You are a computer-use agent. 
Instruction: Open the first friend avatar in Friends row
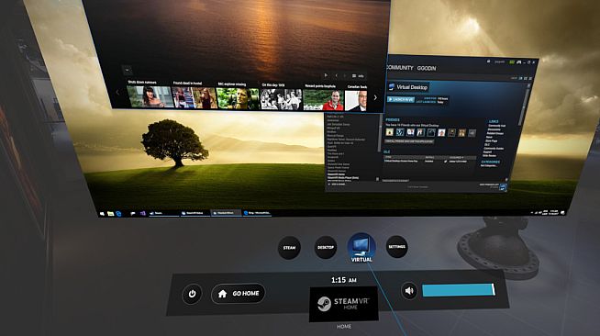pos(390,132)
